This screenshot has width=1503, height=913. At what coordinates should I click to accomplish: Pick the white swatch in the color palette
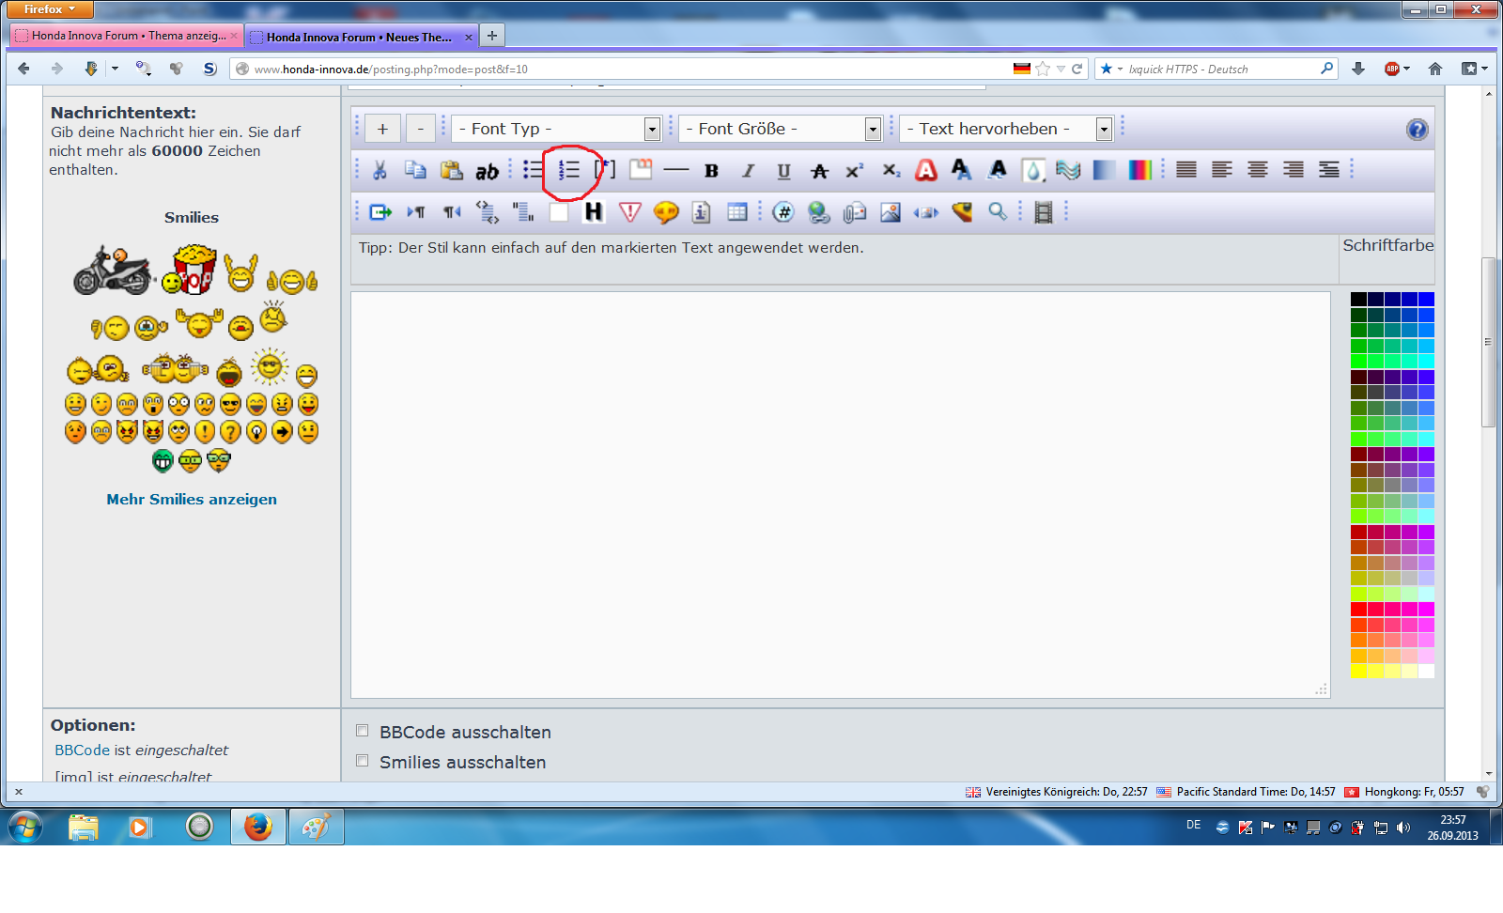tap(1426, 671)
